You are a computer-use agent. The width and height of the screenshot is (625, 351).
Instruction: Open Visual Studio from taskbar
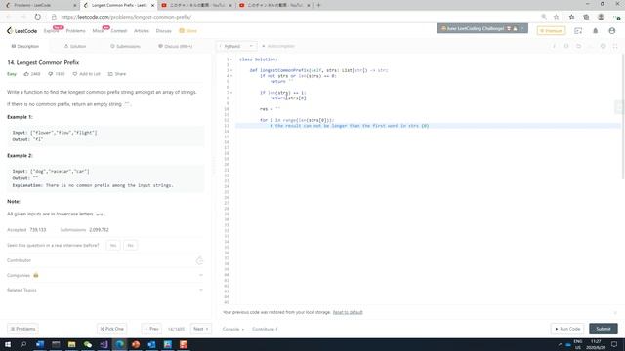coord(104,344)
